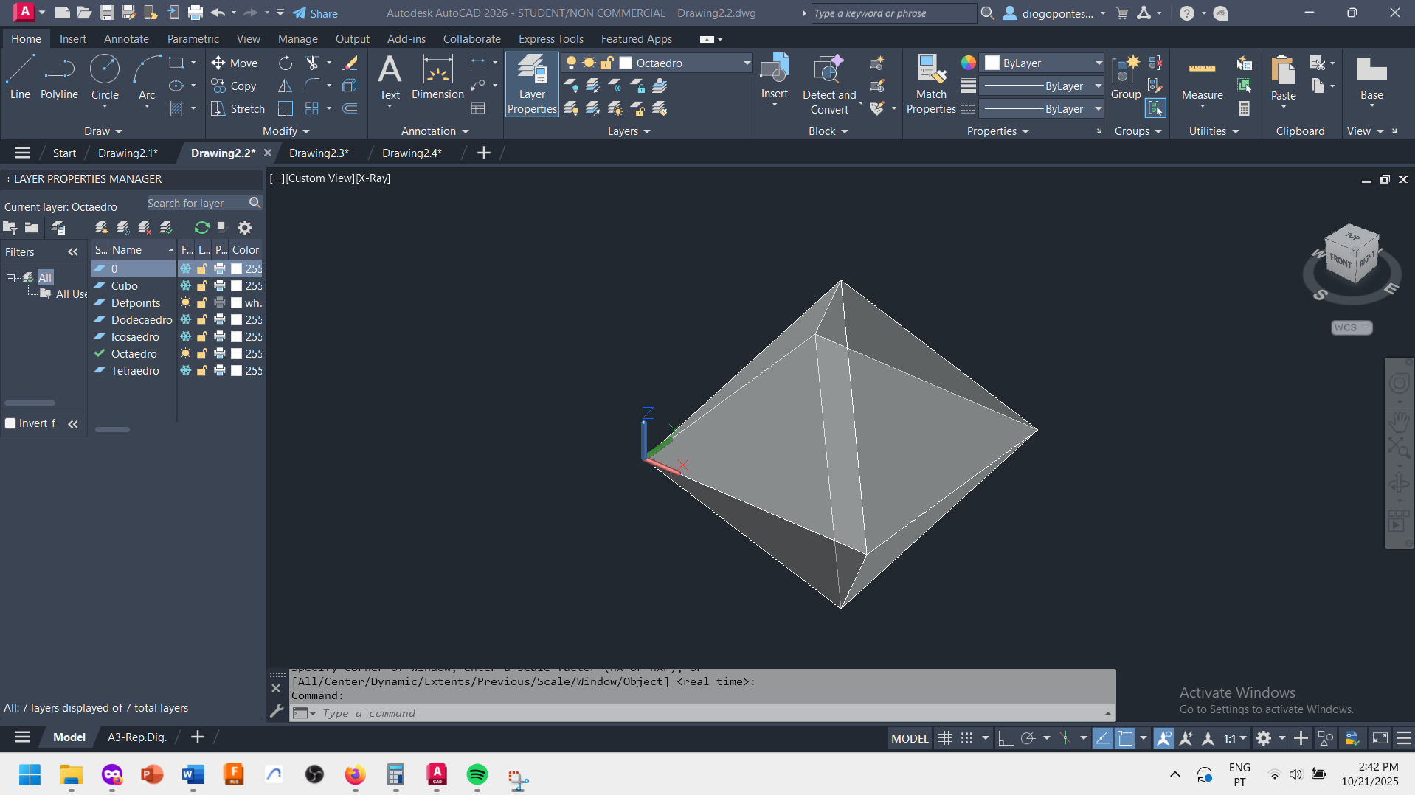Create a new layer in Layer Manager
The width and height of the screenshot is (1415, 795).
(102, 227)
